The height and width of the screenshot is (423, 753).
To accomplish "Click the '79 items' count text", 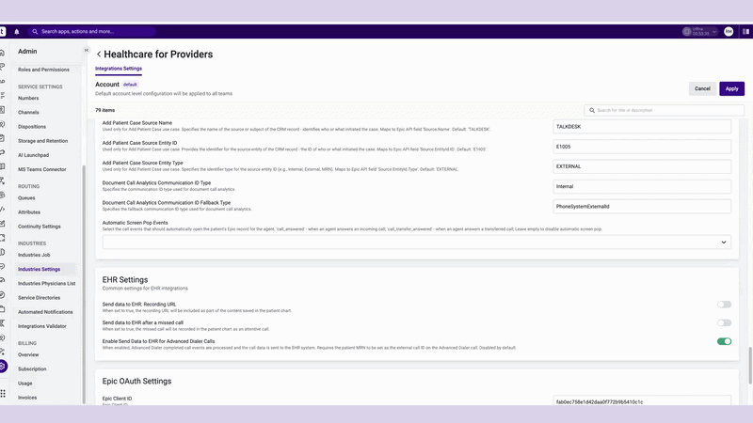I will (104, 110).
